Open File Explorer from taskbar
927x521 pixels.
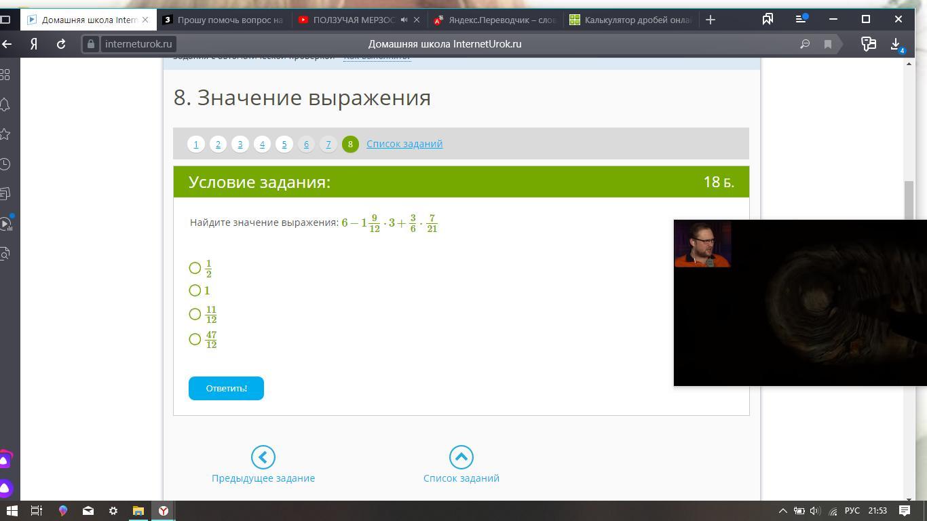coord(138,511)
